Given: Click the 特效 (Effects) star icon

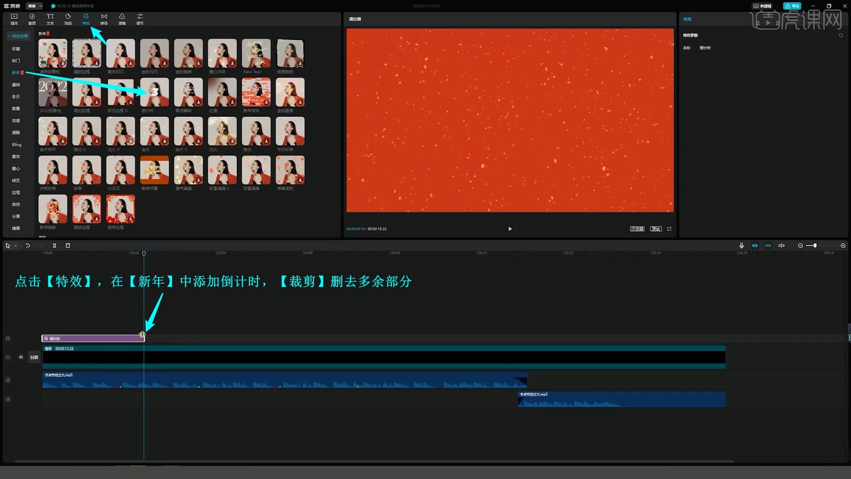Looking at the screenshot, I should point(86,16).
